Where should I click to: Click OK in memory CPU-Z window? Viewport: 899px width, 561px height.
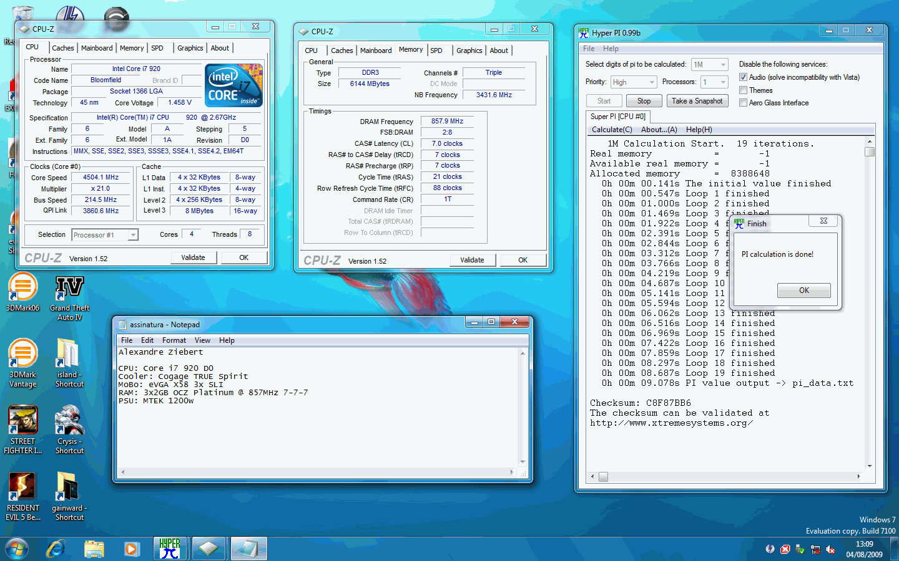point(523,260)
